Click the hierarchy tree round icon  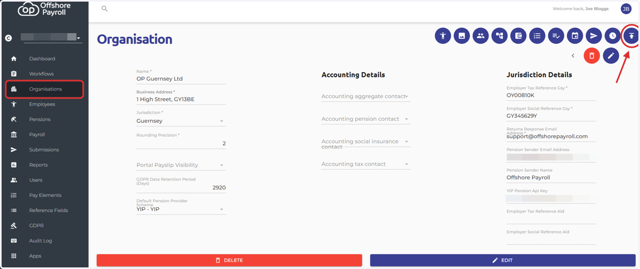(x=500, y=36)
